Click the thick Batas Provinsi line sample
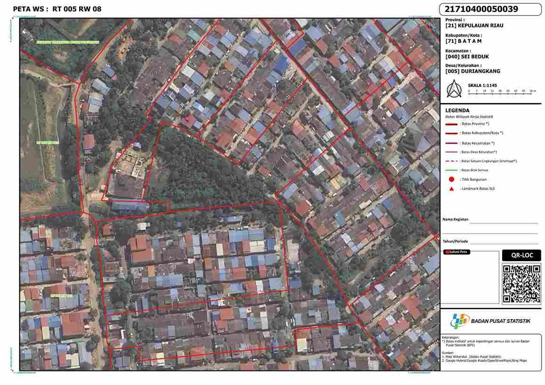 tap(451, 124)
